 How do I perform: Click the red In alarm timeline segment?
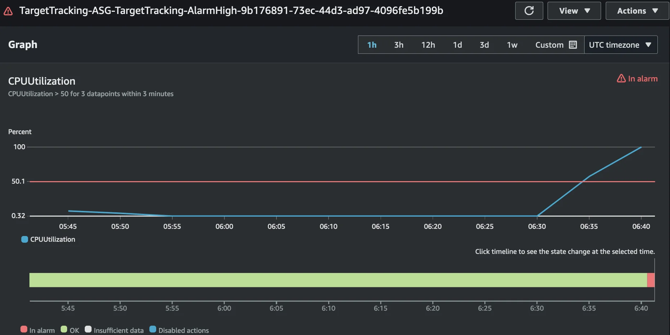(651, 280)
